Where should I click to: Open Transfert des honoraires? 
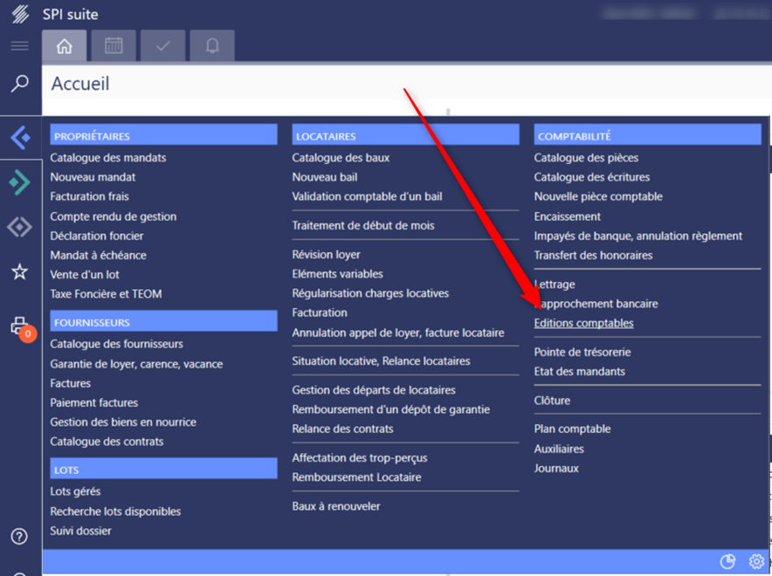point(593,256)
